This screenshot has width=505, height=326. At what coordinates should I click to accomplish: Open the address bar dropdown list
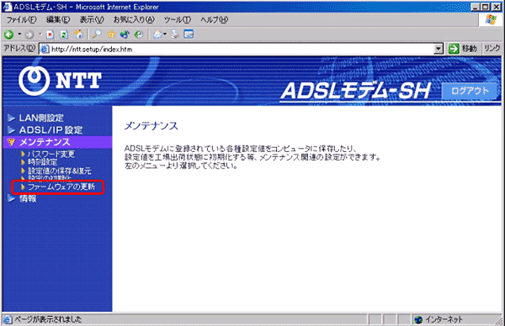(439, 49)
